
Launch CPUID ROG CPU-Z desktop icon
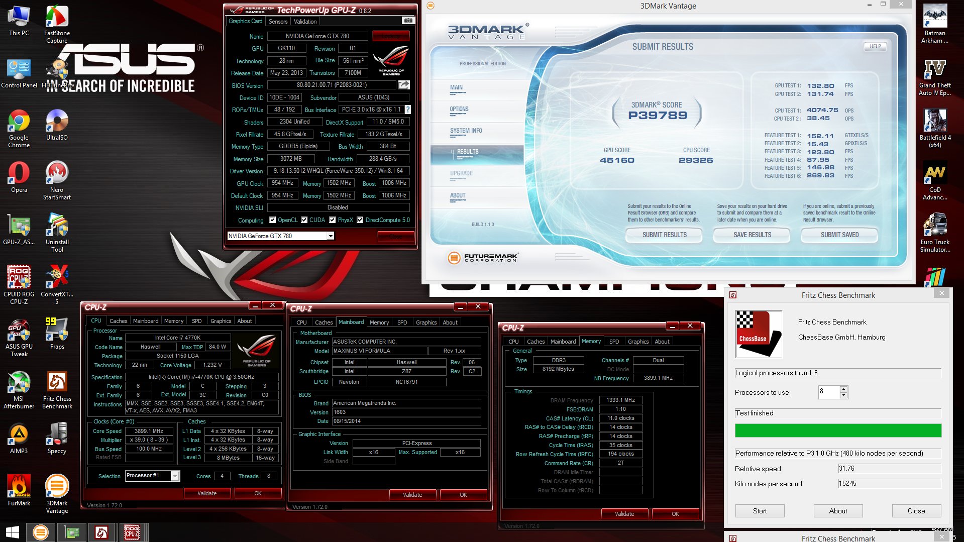tap(19, 285)
